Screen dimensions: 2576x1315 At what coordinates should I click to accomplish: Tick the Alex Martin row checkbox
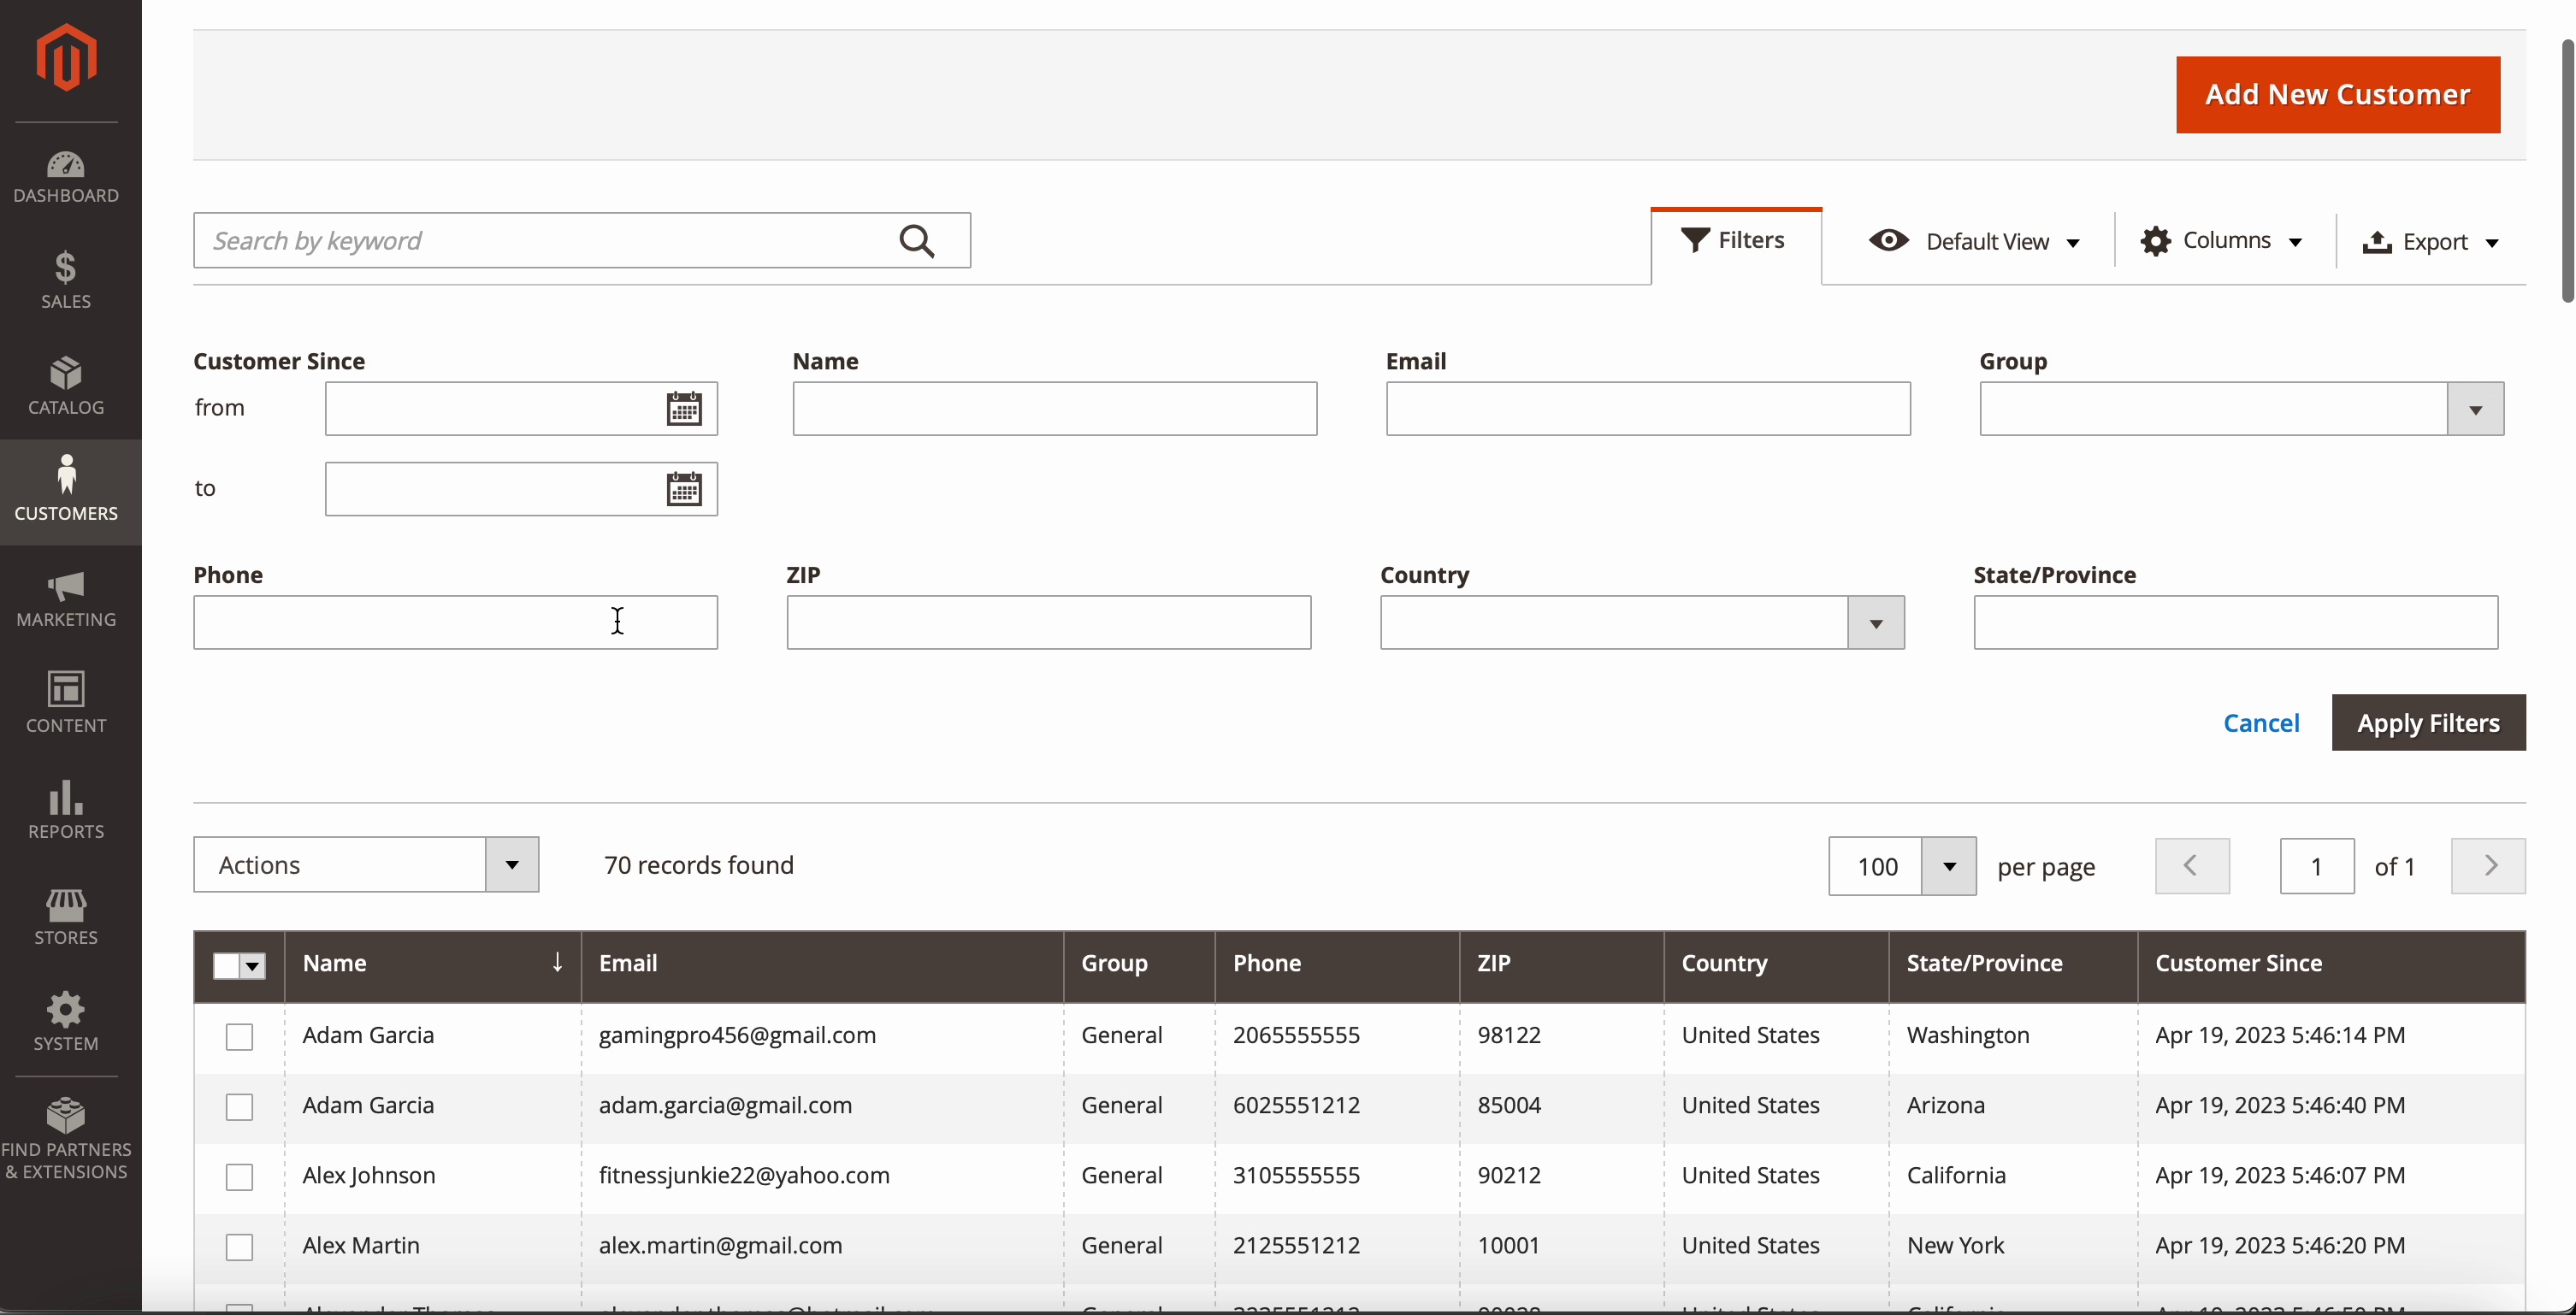(239, 1247)
